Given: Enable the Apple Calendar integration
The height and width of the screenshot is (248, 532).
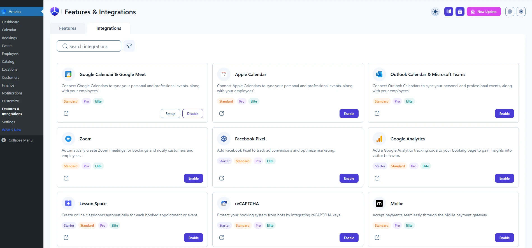Looking at the screenshot, I should tap(349, 114).
